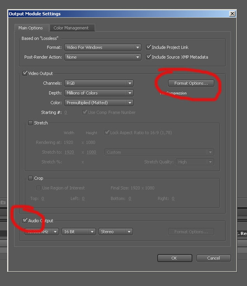
Task: Open the Stereo audio channels dropdown
Action: point(115,232)
